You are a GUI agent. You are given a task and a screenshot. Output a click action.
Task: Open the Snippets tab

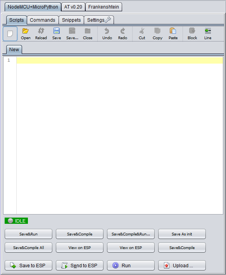(x=71, y=20)
